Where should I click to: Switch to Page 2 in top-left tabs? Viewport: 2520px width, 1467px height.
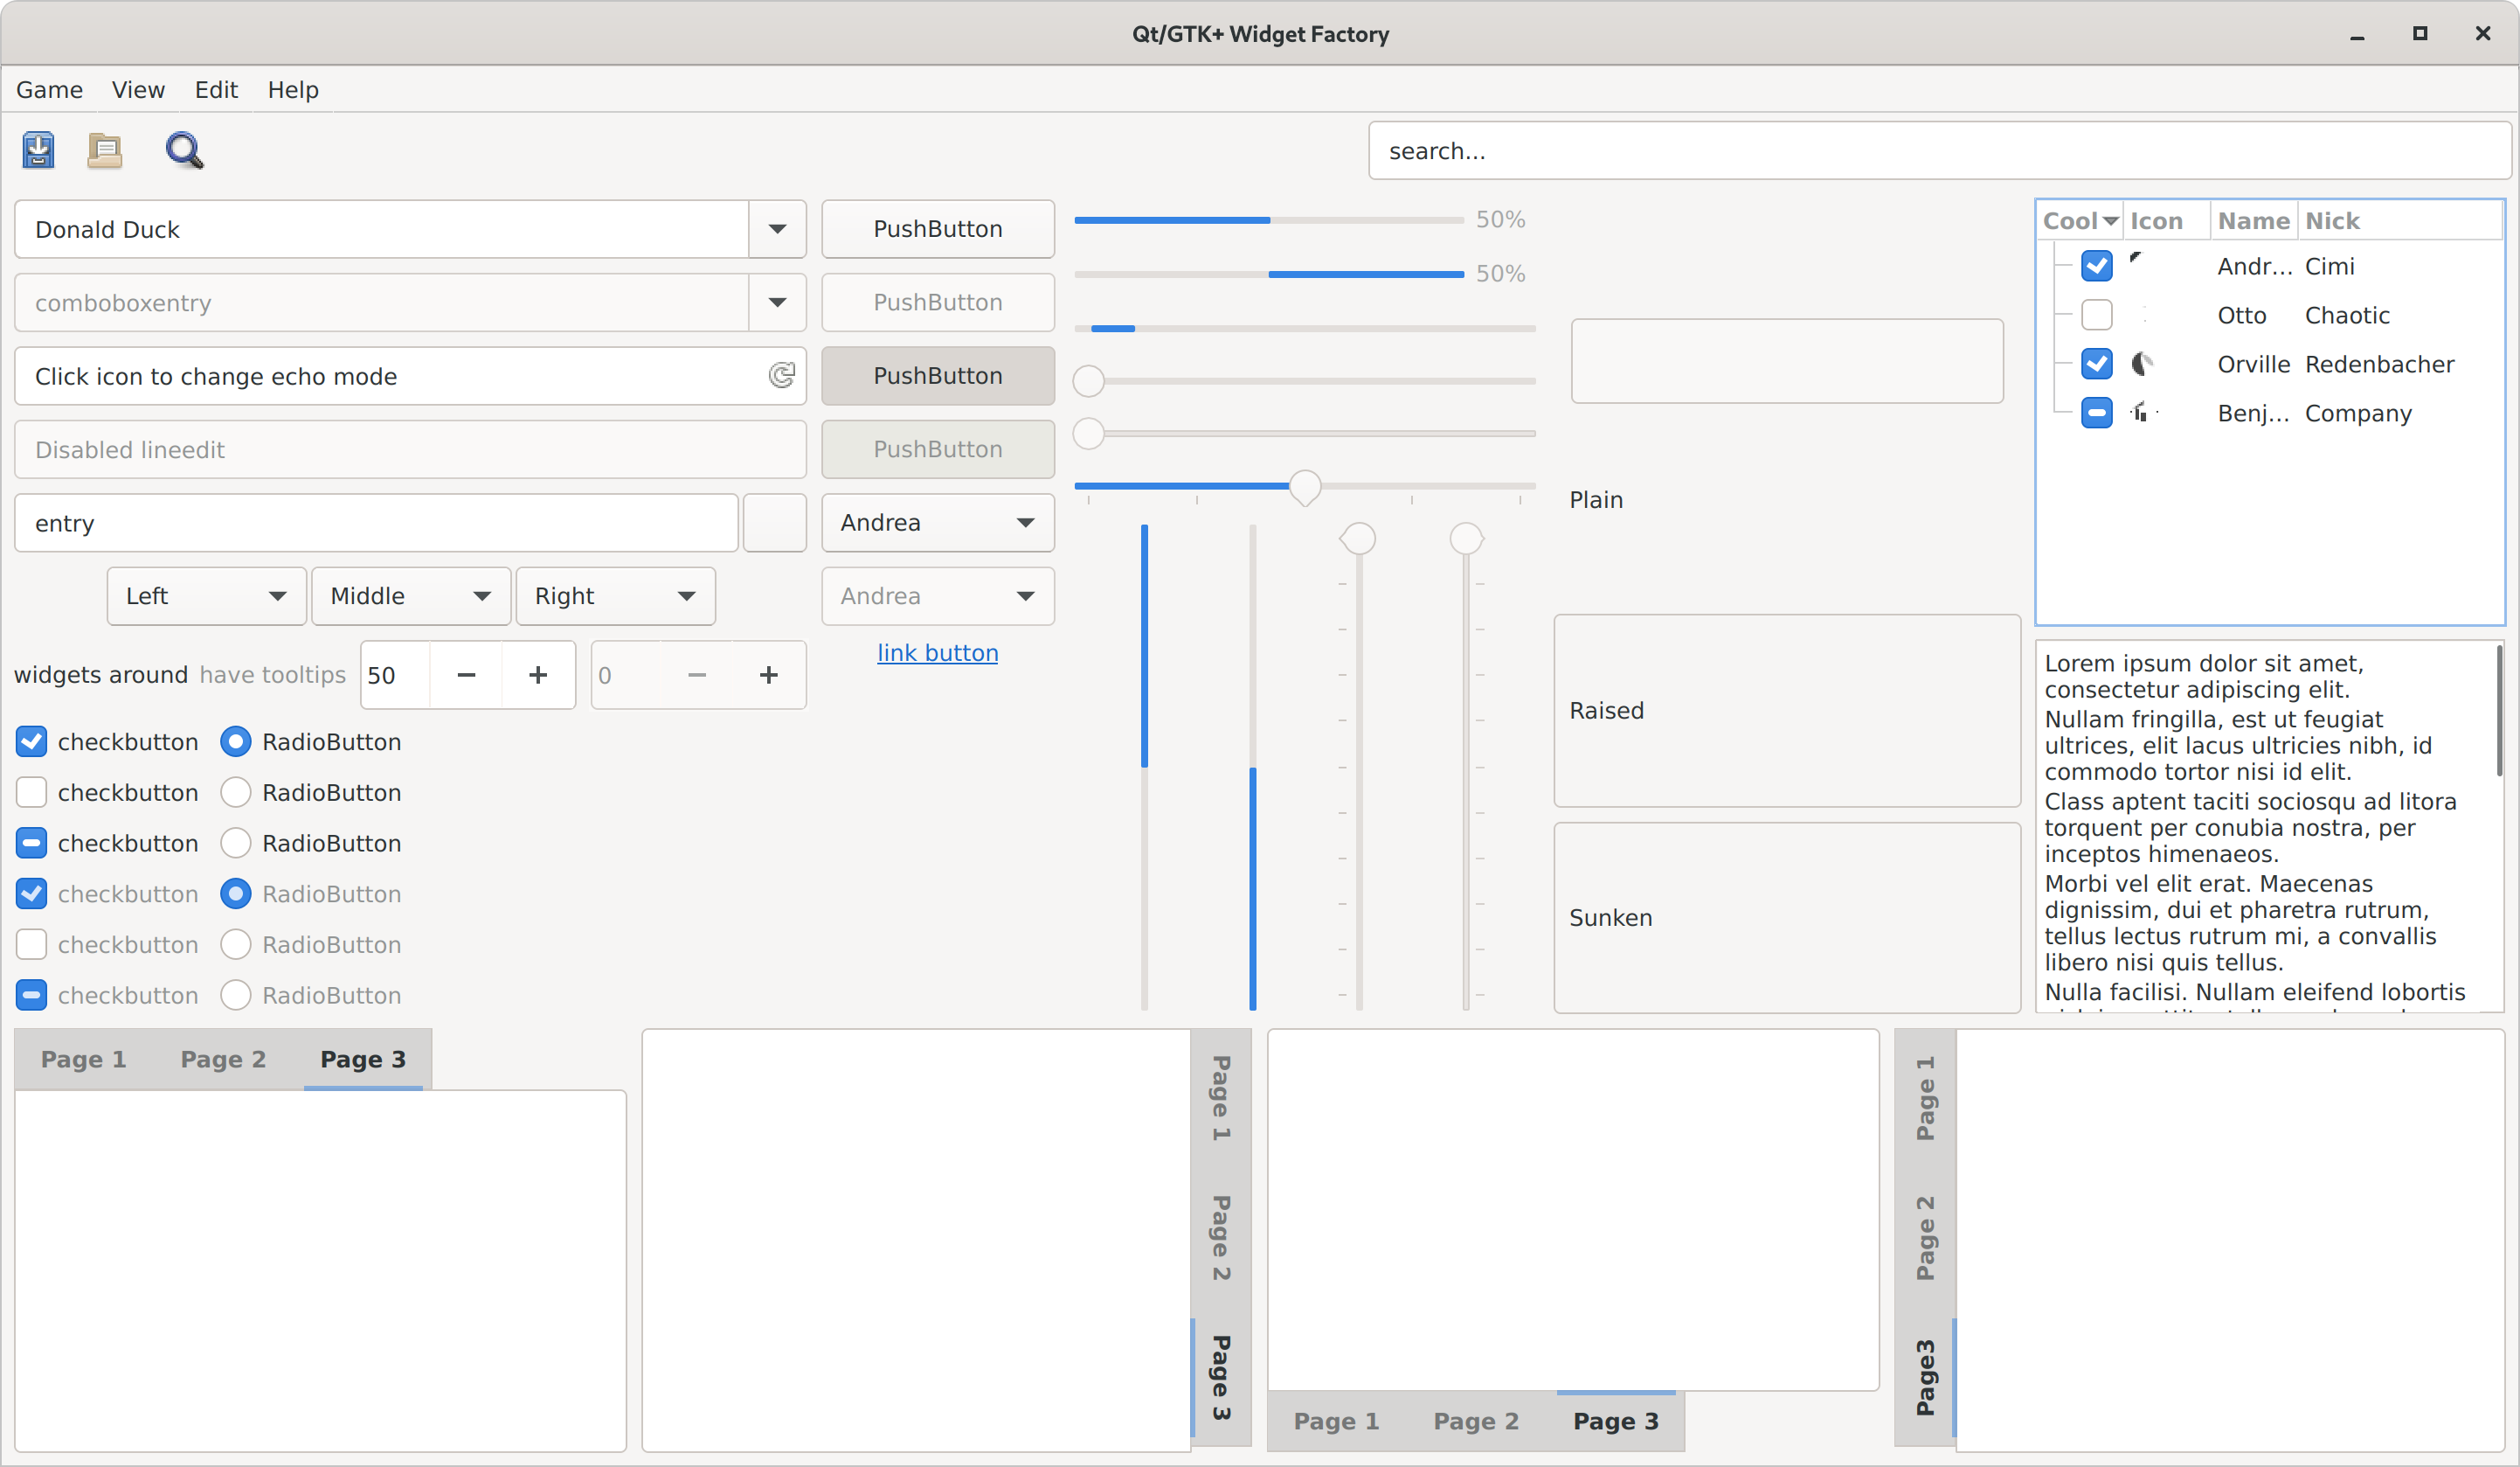coord(223,1059)
